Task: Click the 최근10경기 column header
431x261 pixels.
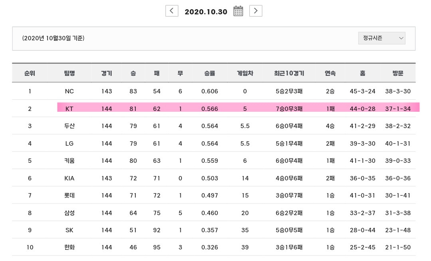Action: coord(289,73)
